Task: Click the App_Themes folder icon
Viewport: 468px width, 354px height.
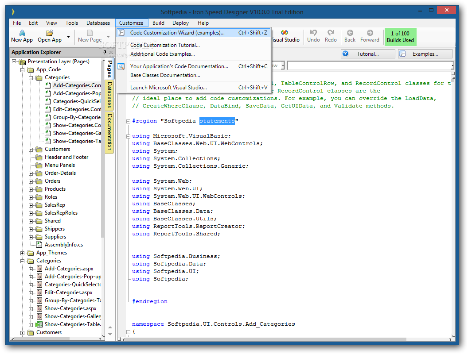Action: [31, 253]
